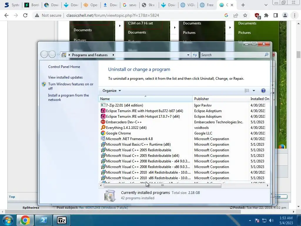This screenshot has height=226, width=301.
Task: Open address bar history dropdown
Action: click(x=188, y=55)
